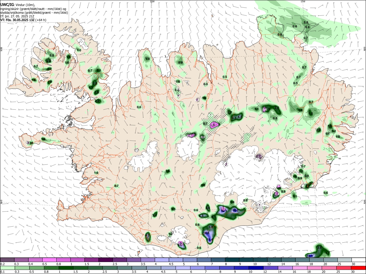Select the 3.8 value above the 10.0 rain cell
Viewport: 366px width, 274px height.
click(x=211, y=227)
